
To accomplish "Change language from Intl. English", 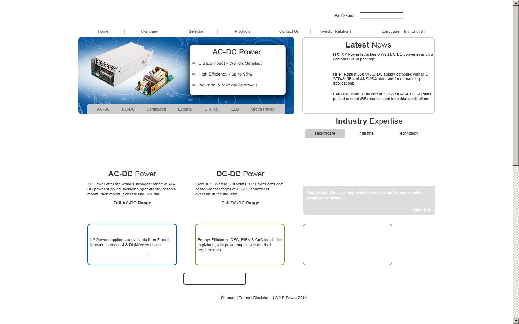I will (x=414, y=31).
